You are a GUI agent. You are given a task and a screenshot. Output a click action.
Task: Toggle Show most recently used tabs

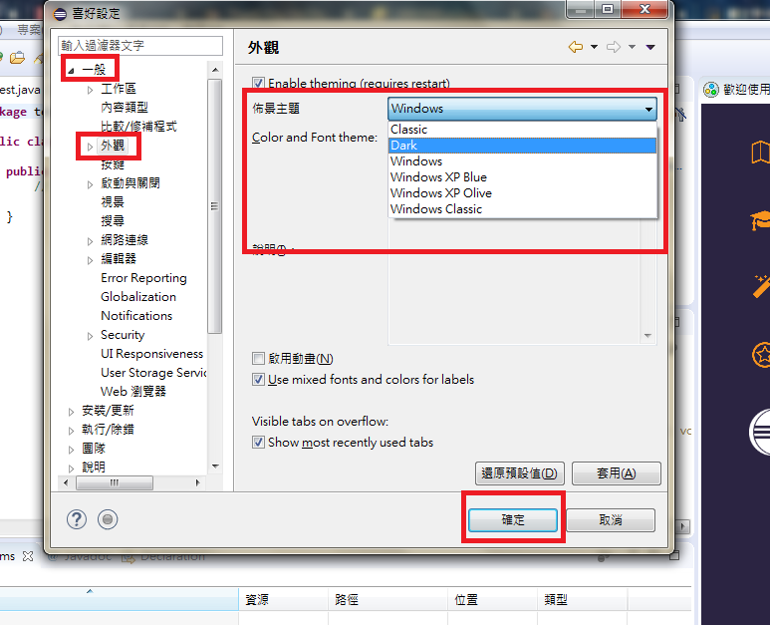258,443
